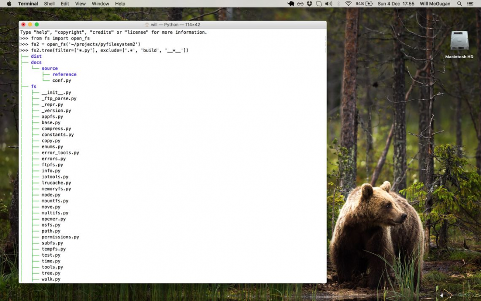
Task: Click walk.py in the listing
Action: (x=51, y=279)
